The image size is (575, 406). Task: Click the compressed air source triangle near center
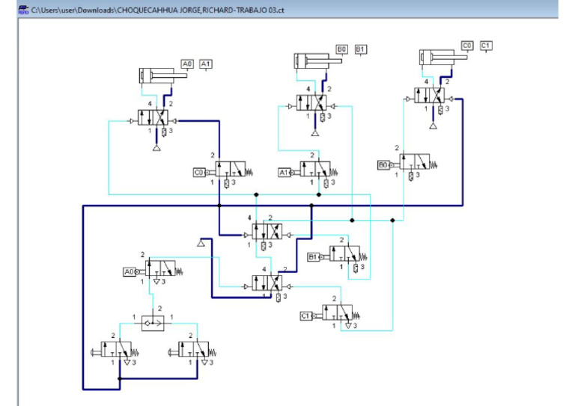tap(201, 242)
